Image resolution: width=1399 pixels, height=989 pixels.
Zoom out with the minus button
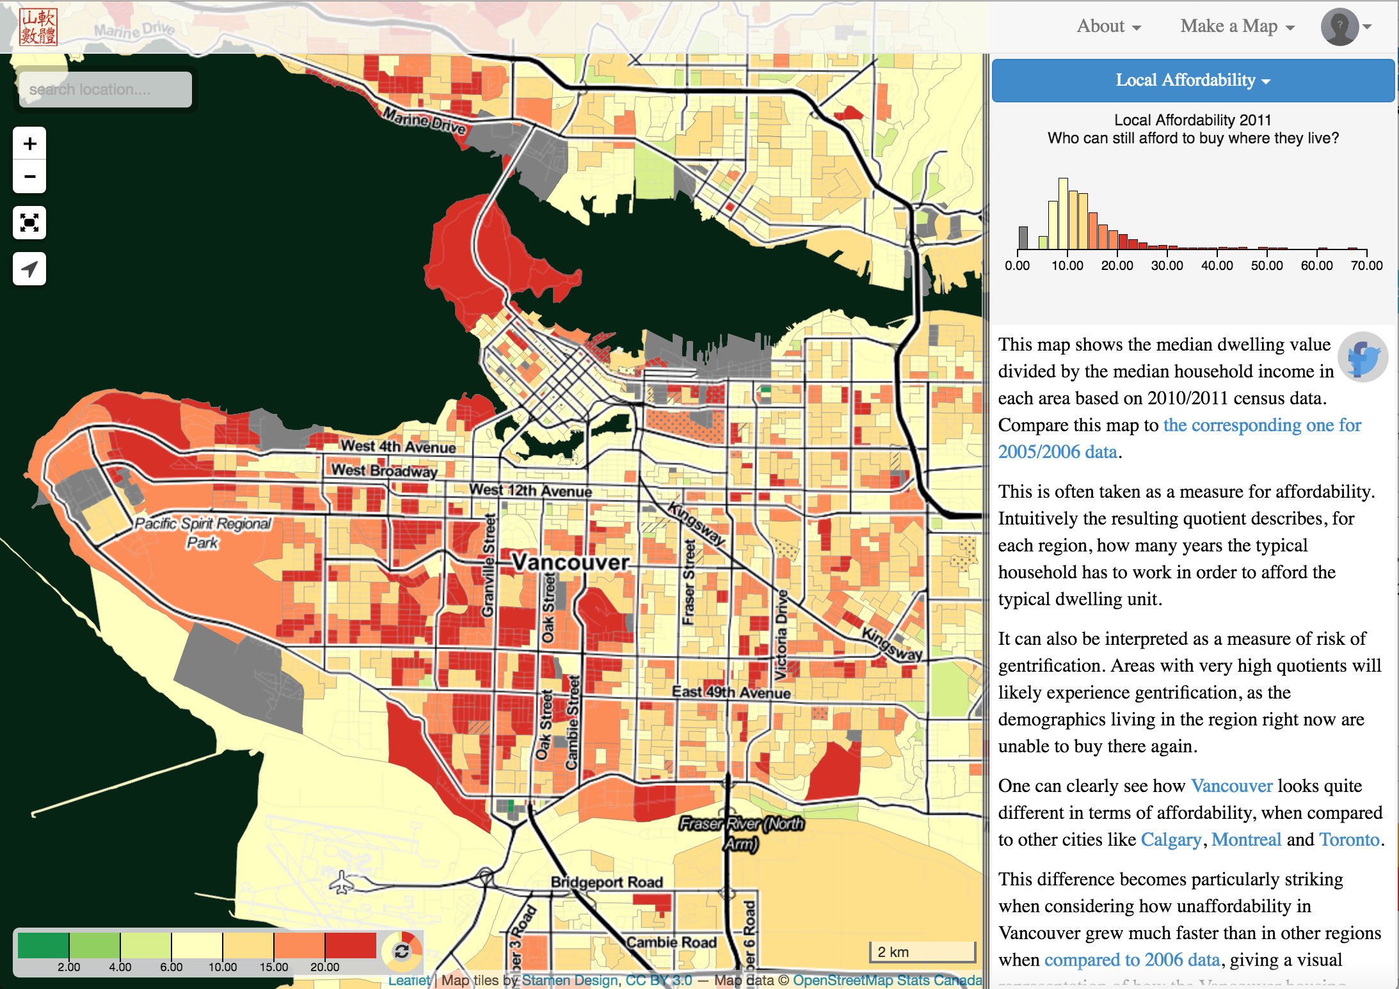coord(29,177)
